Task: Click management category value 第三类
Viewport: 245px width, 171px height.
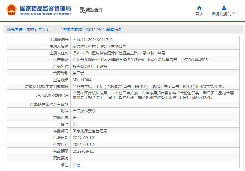Action: point(79,73)
